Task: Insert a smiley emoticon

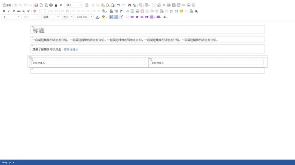Action: (181, 11)
